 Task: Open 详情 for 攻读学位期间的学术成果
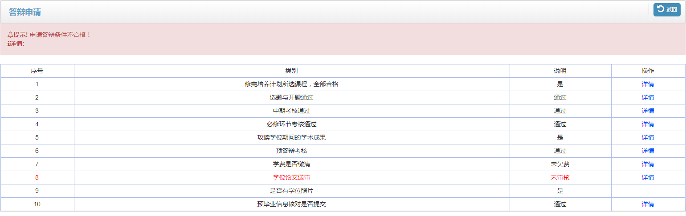(x=648, y=137)
